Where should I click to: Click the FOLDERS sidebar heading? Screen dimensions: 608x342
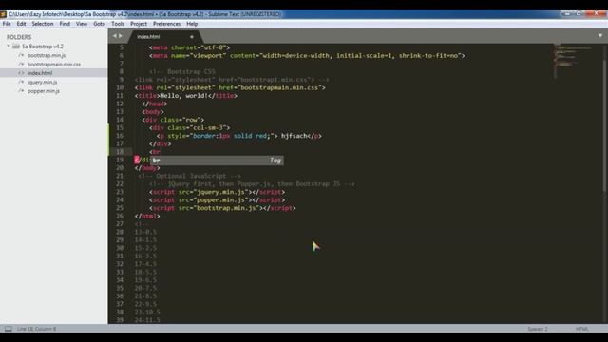tap(19, 37)
